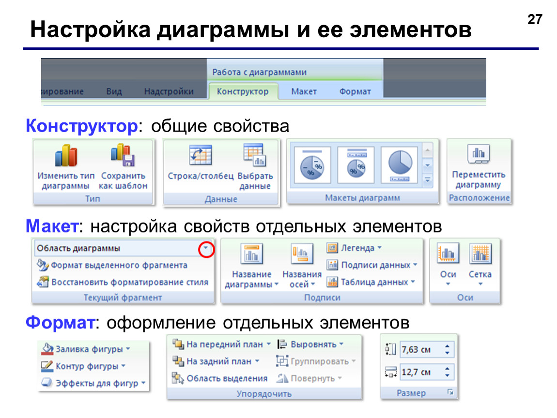The image size is (557, 418).
Task: Click the Название диаграммы icon
Action: [252, 254]
